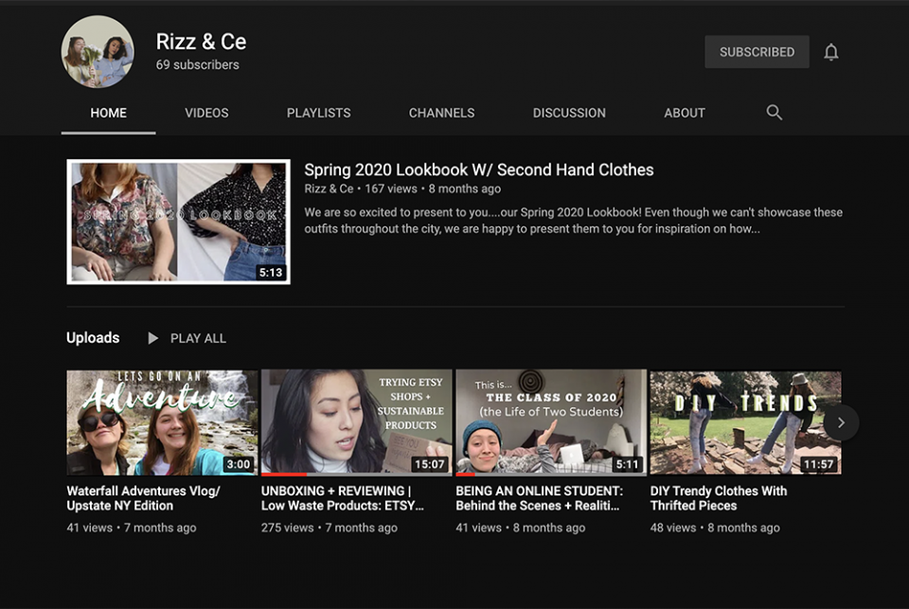
Task: Open BEING AN ONLINE STUDENT video title
Action: [x=539, y=498]
